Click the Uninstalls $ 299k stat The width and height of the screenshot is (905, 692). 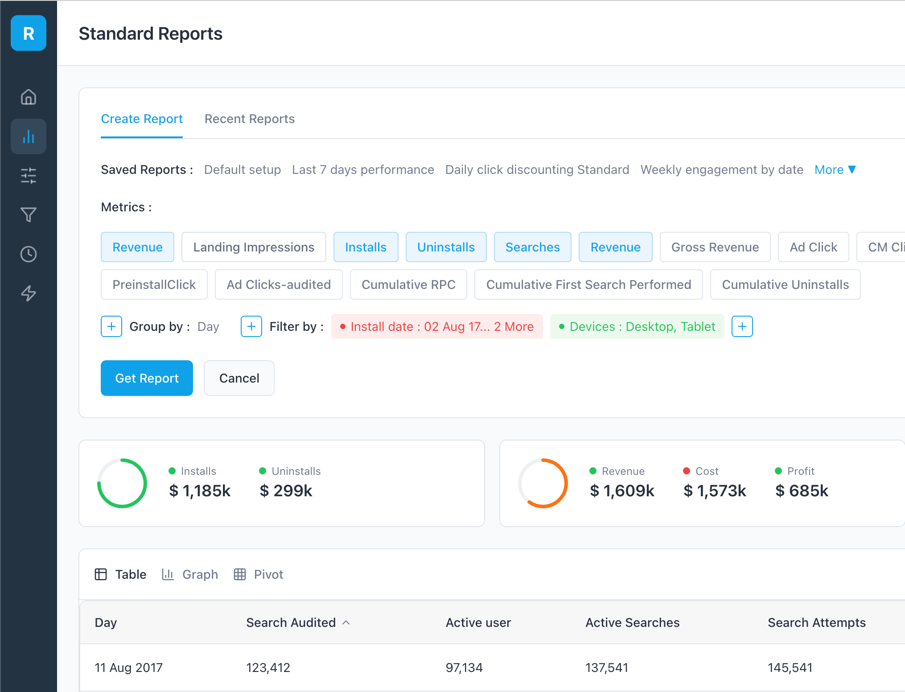[x=290, y=482]
